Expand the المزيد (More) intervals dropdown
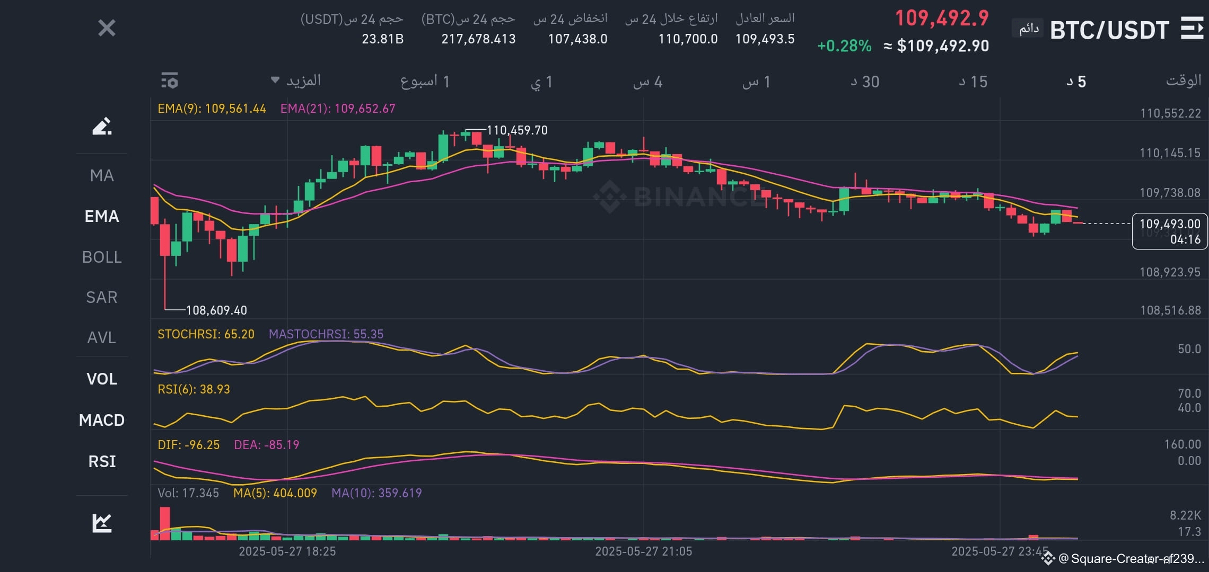Screen dimensions: 1209x572 296,81
